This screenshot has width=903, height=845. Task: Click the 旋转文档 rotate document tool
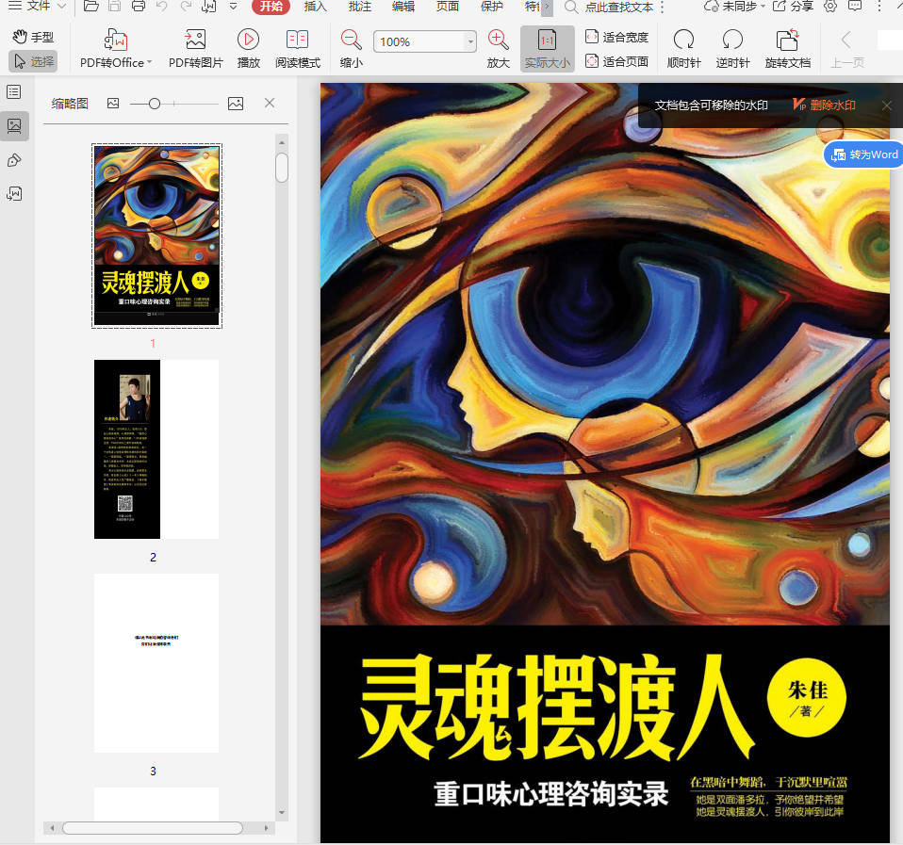(787, 50)
